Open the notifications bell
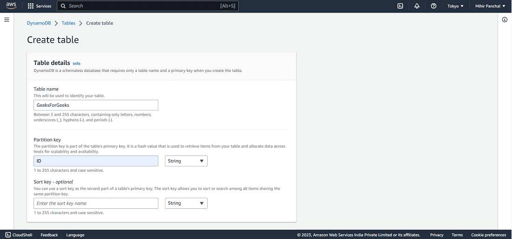This screenshot has height=239, width=512. (x=417, y=6)
